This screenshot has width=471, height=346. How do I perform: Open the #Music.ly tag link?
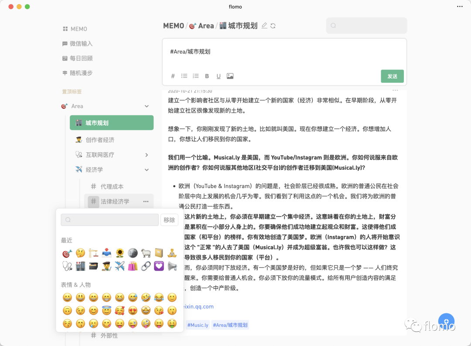[198, 325]
